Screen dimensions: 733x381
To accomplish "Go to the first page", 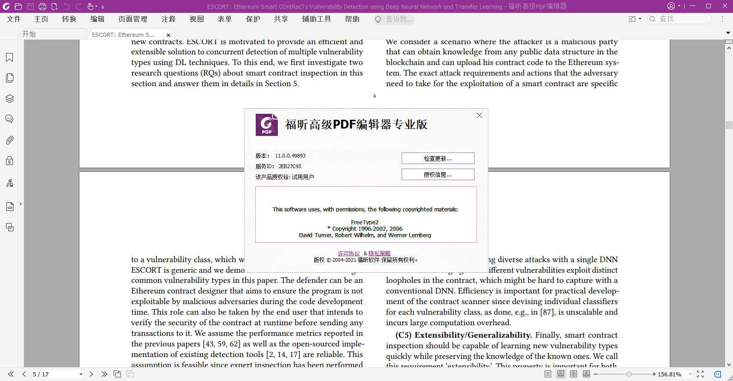I will (11, 374).
